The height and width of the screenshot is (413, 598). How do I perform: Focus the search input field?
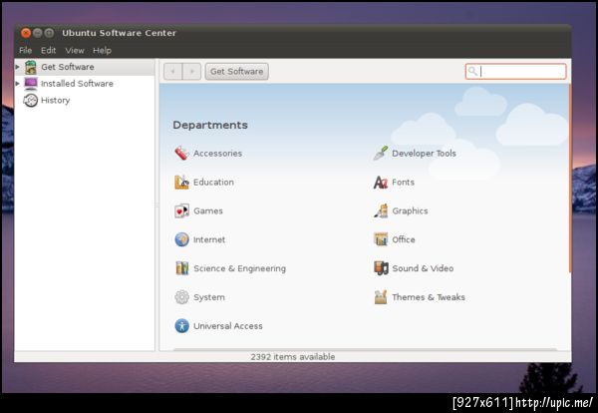(x=515, y=72)
